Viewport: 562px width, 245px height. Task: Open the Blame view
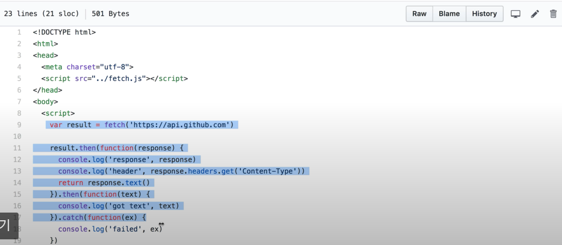(449, 13)
